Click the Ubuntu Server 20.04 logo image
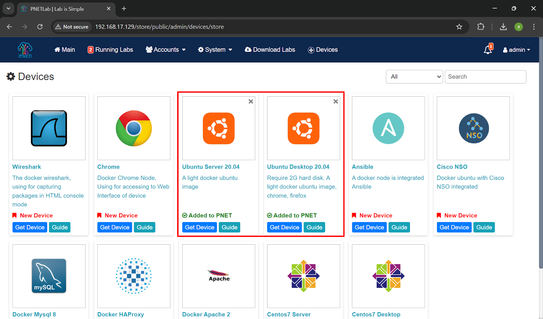The image size is (543, 319). coord(219,128)
